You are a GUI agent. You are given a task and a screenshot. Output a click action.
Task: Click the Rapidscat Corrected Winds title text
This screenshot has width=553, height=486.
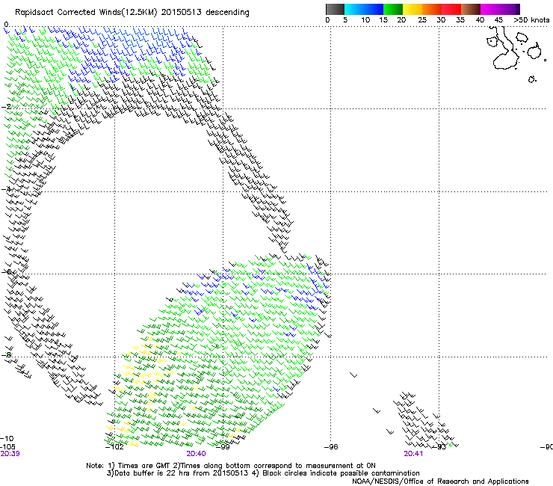132,13
